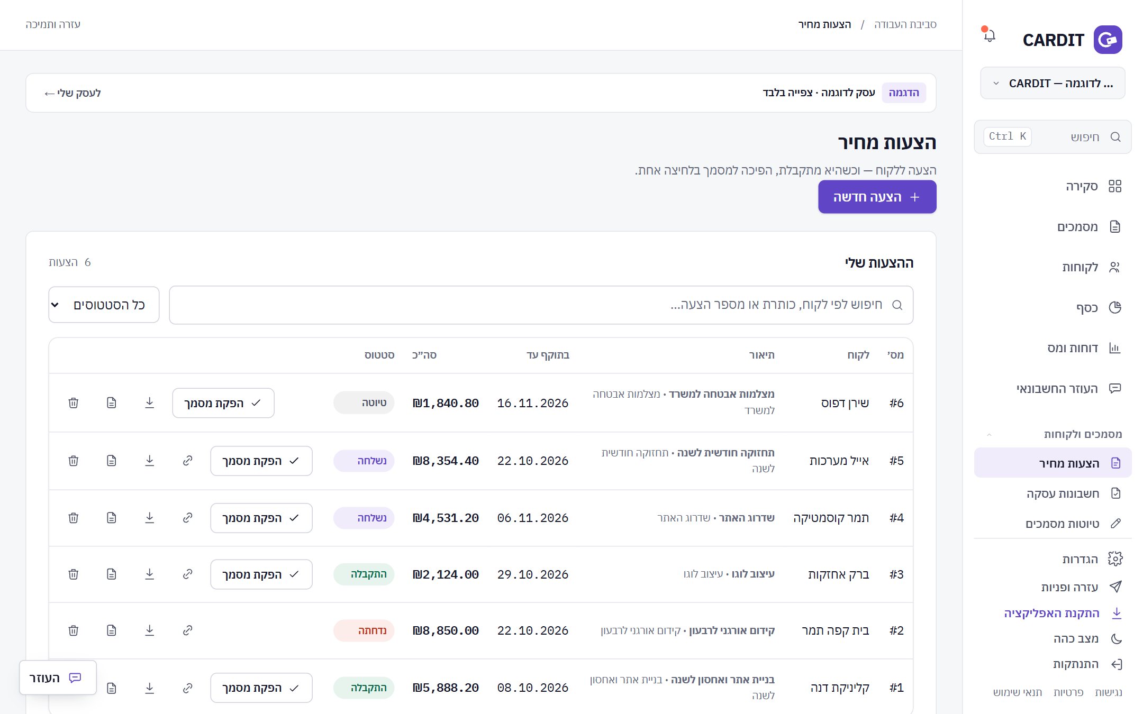Delete quote #4

74,518
